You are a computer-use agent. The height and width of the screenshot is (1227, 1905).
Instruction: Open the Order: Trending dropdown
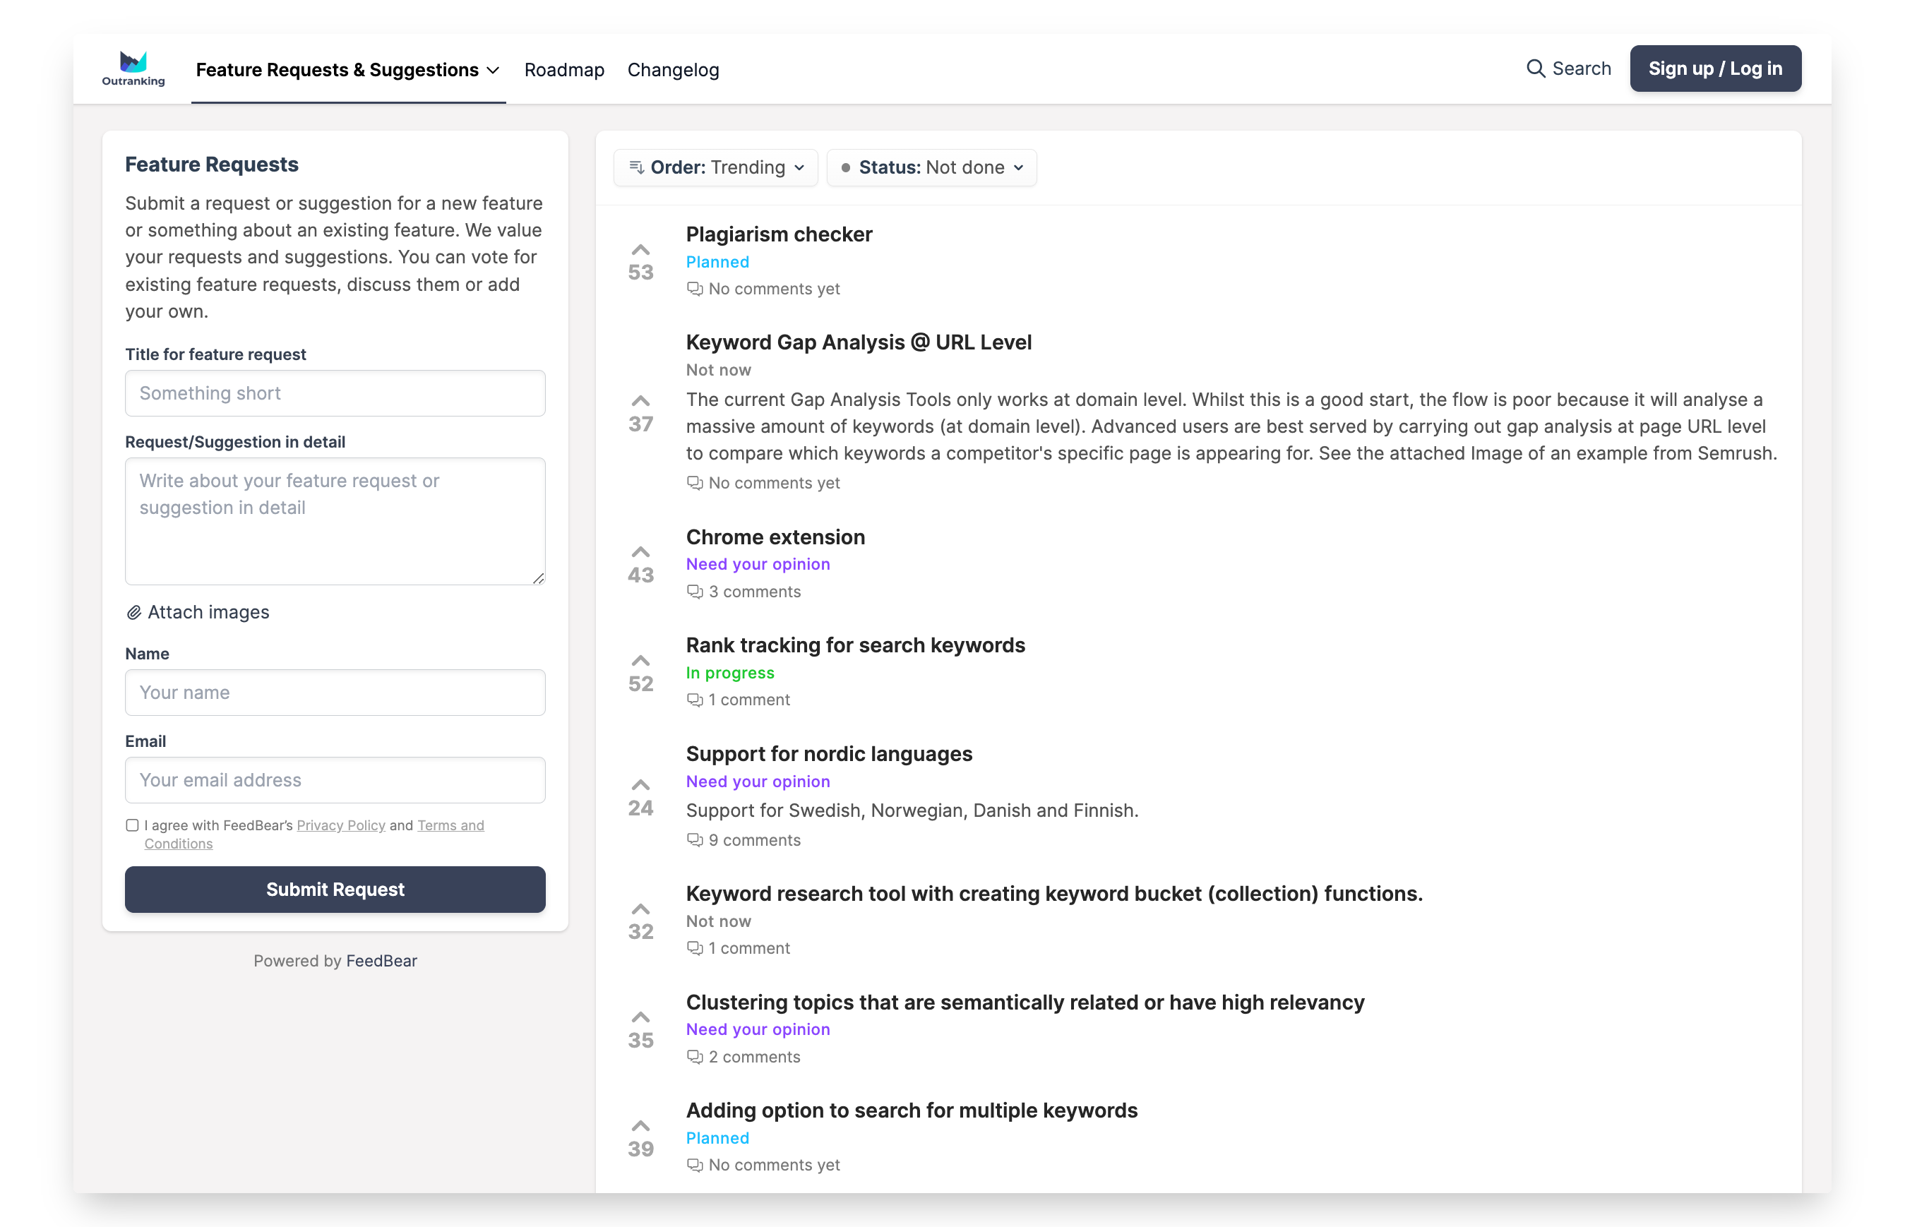tap(715, 167)
